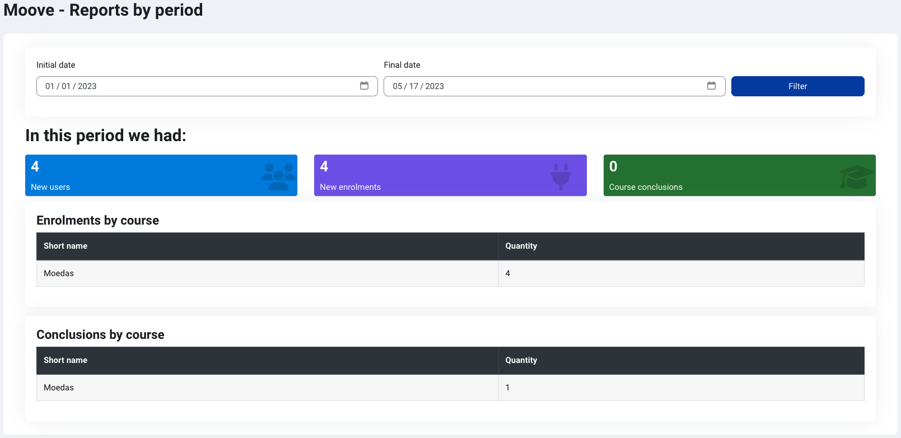The width and height of the screenshot is (901, 438).
Task: Open the Initial date calendar picker icon
Action: coord(364,86)
